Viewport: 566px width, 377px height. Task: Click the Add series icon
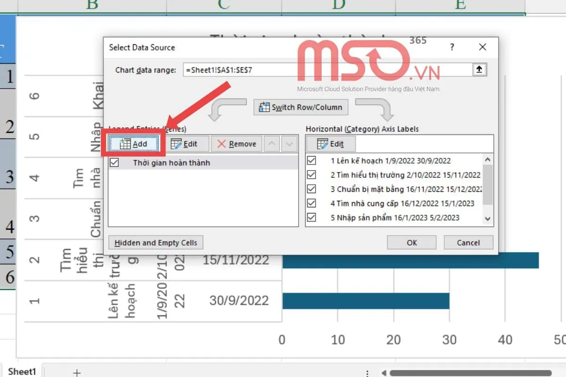(x=125, y=144)
